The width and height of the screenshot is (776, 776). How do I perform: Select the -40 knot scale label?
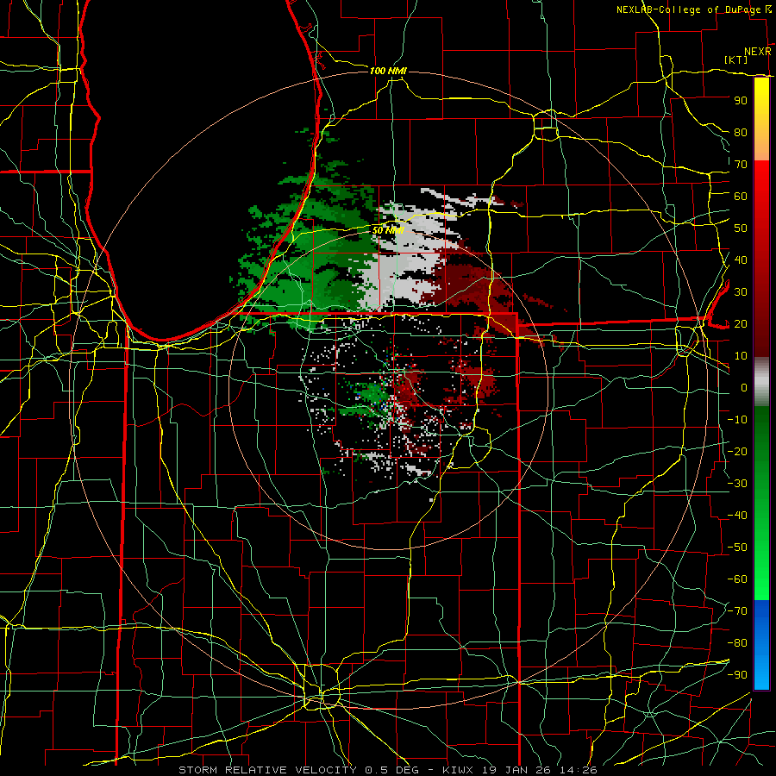tap(737, 516)
